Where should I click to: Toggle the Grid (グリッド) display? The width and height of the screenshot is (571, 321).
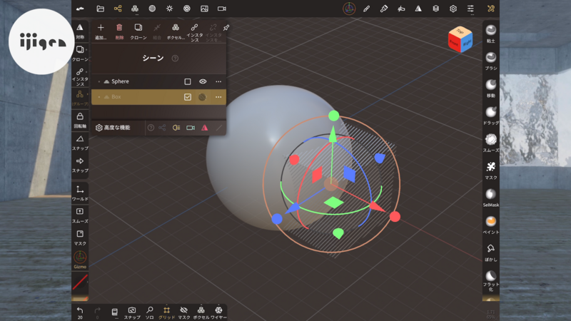166,312
